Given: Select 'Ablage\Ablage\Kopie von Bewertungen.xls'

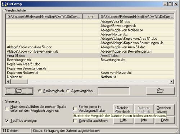Looking at the screenshot, I should pos(132,43).
